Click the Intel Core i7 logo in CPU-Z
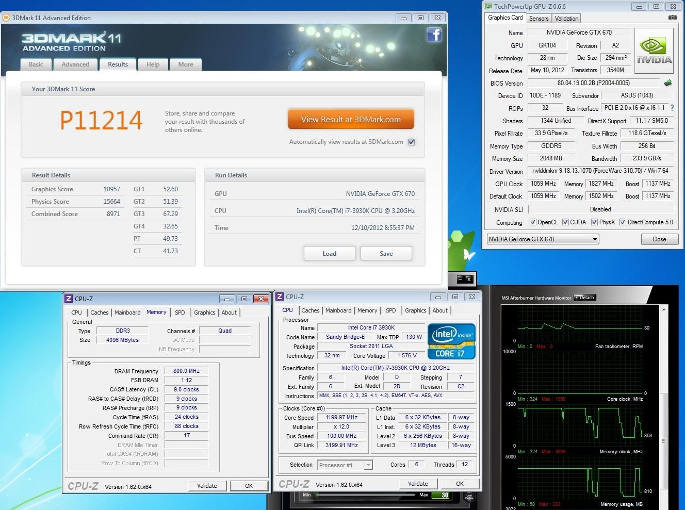The height and width of the screenshot is (510, 685). [x=451, y=341]
